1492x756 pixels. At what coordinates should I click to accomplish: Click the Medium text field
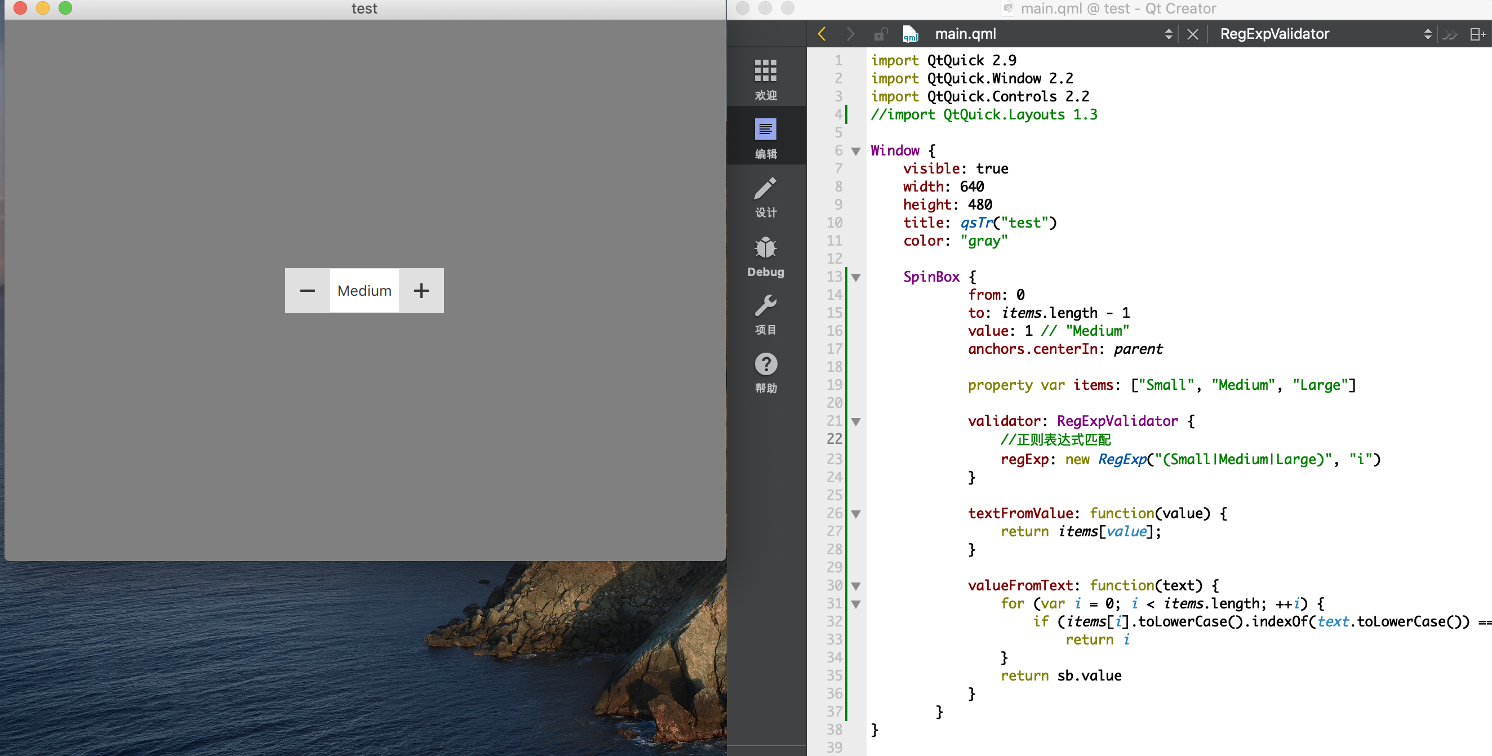coord(364,291)
